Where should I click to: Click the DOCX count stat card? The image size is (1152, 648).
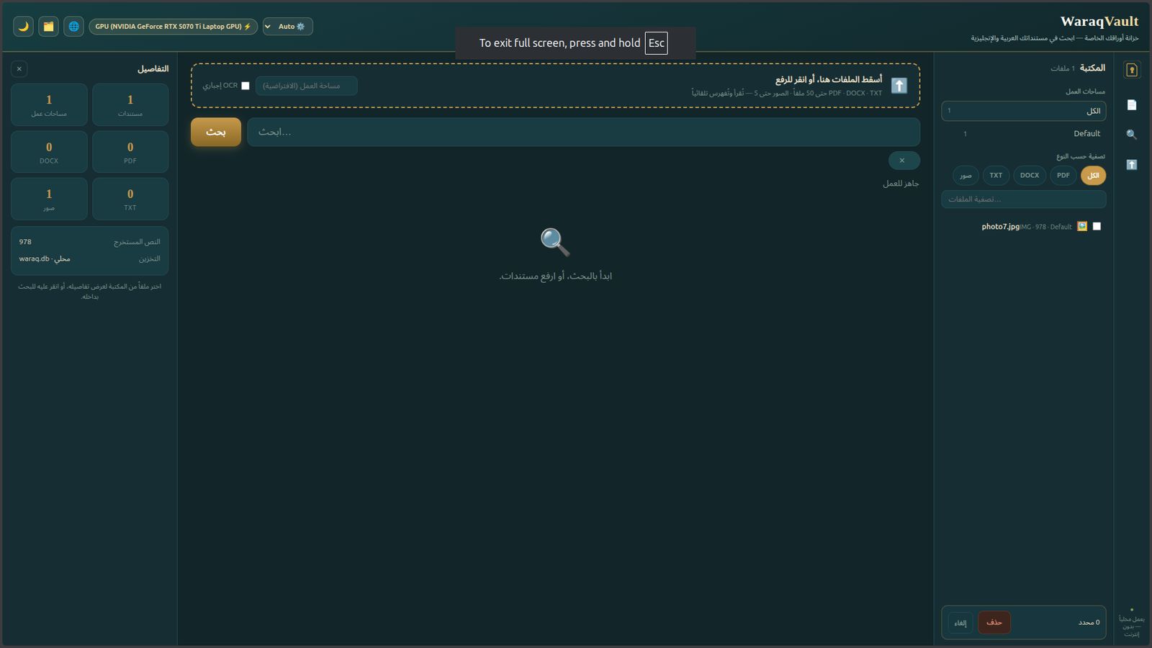[x=49, y=152]
